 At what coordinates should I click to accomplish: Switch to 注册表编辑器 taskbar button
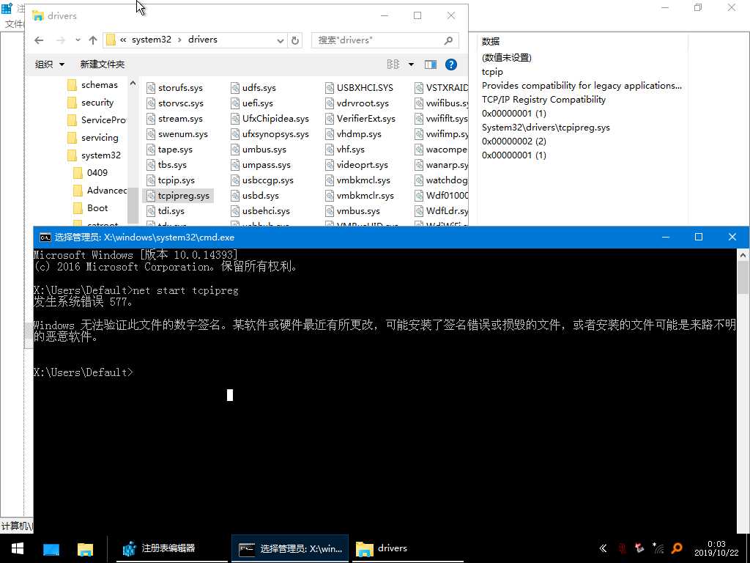pos(172,548)
